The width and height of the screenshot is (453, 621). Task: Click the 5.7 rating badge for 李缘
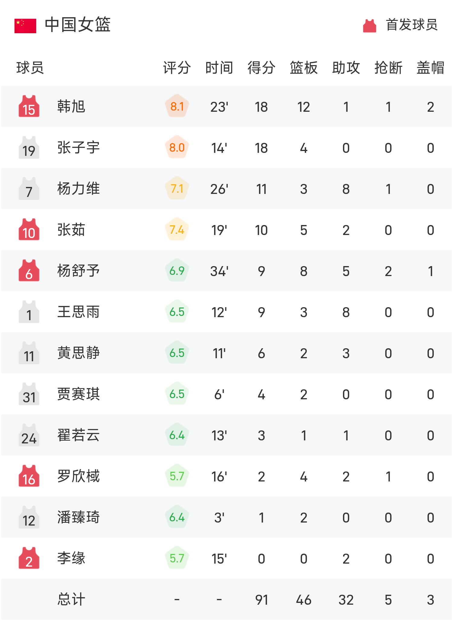[177, 558]
